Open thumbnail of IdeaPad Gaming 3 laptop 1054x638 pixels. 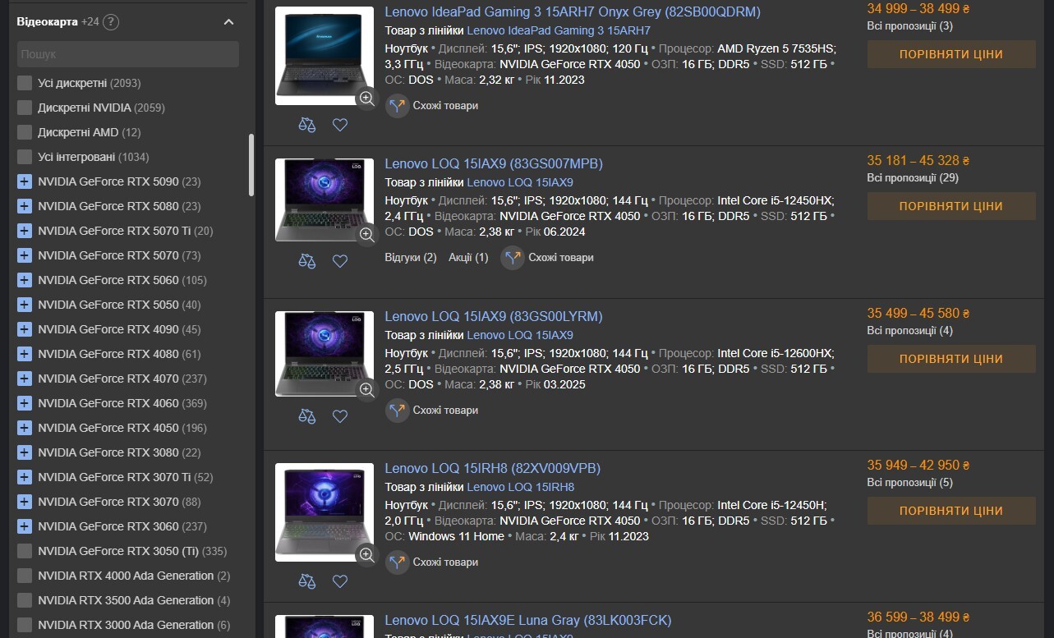click(324, 56)
